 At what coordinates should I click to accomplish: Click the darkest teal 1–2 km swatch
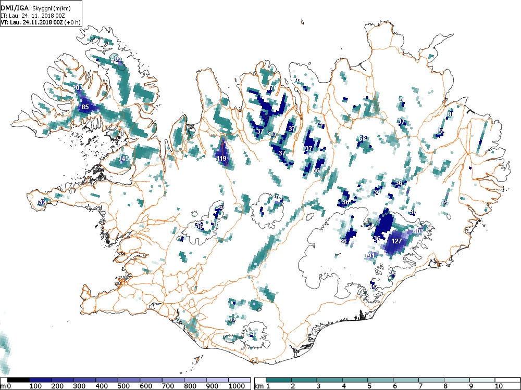pos(278,380)
